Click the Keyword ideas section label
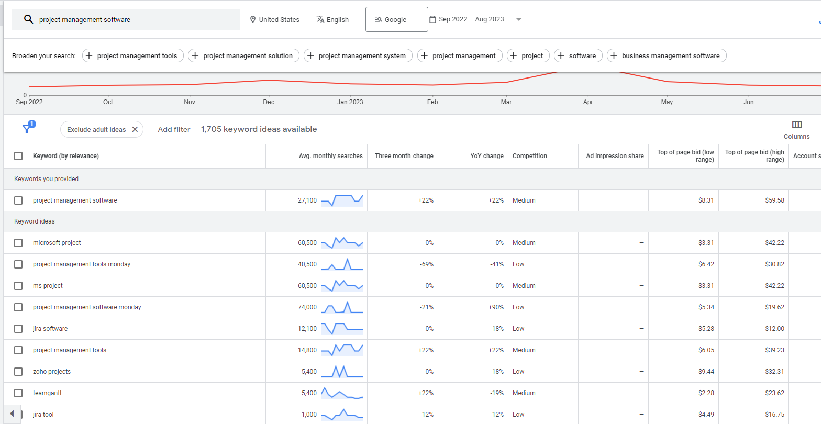Screen dimensions: 822x424 pyautogui.click(x=35, y=221)
